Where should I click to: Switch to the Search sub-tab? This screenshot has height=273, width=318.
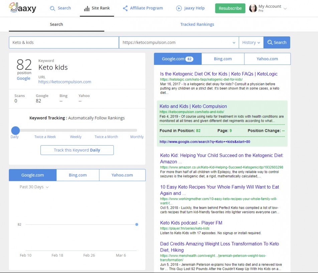tap(57, 24)
